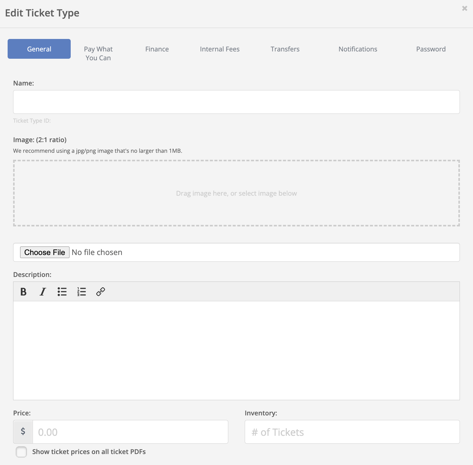Open the Transfers tab
Screen dimensions: 473x465
tap(285, 49)
